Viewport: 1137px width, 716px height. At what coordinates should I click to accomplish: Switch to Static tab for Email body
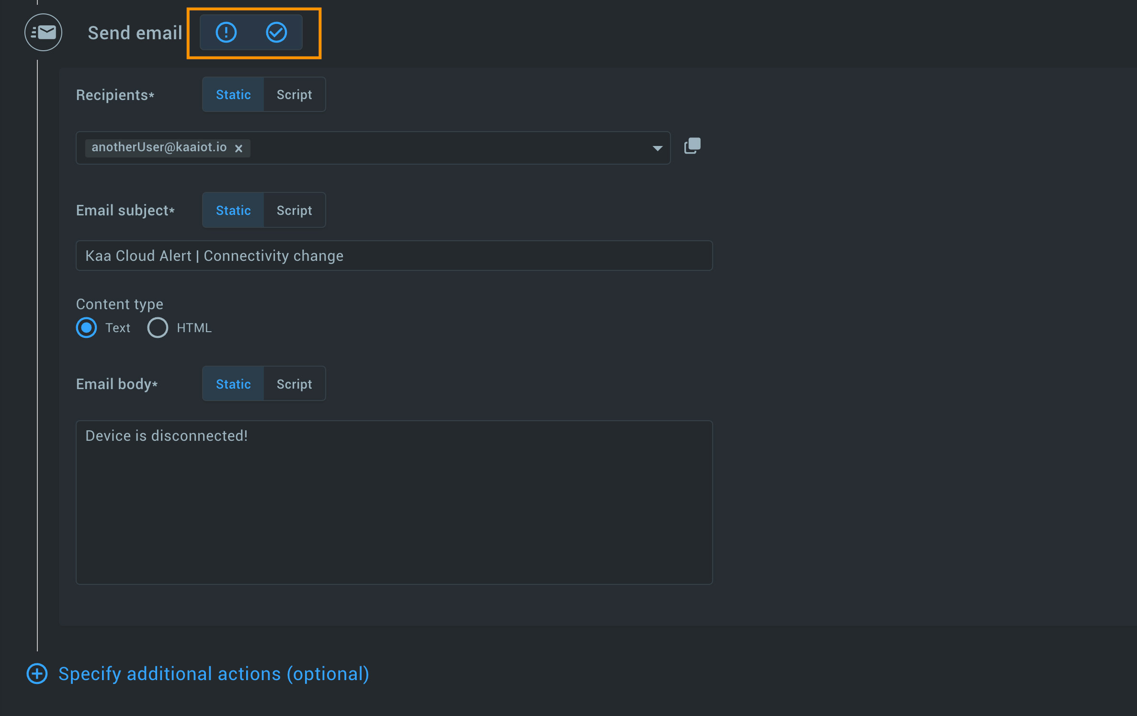click(233, 383)
